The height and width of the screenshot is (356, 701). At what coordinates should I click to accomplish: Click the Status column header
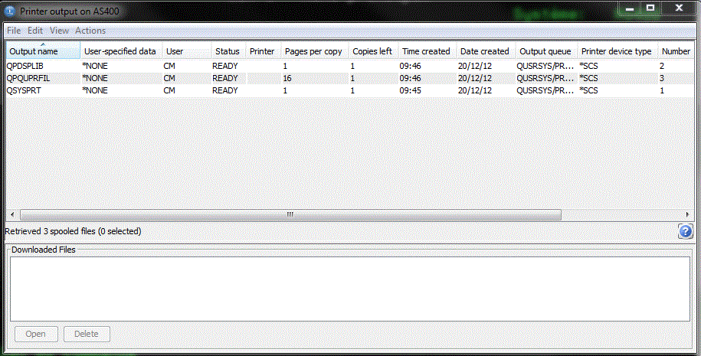pos(228,51)
